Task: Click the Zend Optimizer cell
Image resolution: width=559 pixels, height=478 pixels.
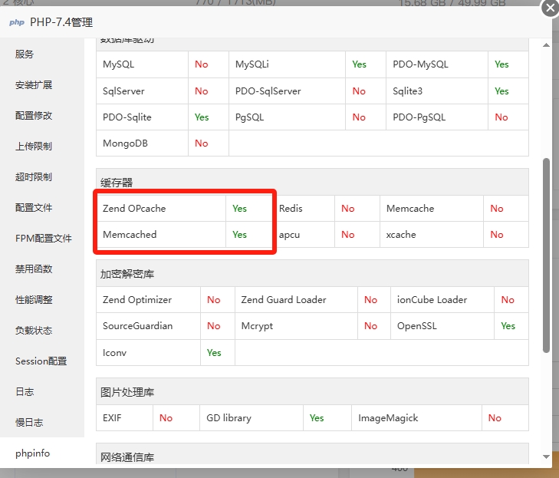Action: point(148,300)
